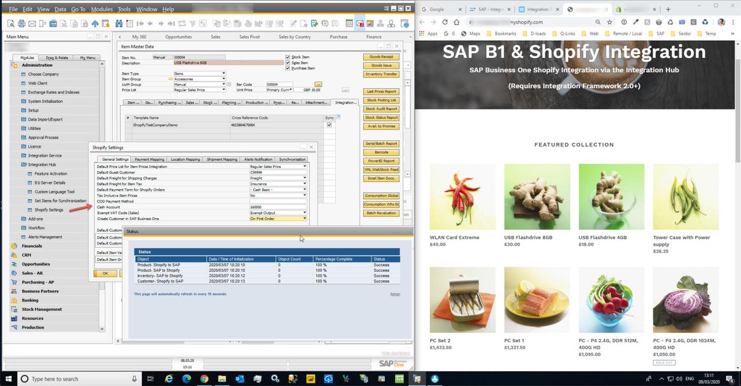Screen dimensions: 741x386
Task: Switch to Synchronisation tab in Shopify Settings
Action: 293,159
